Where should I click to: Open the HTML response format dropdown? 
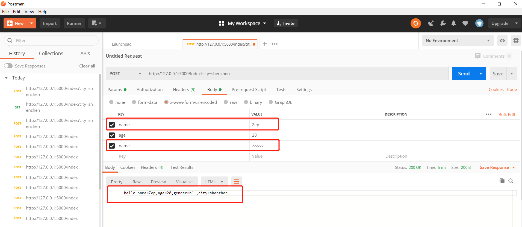[x=214, y=182]
